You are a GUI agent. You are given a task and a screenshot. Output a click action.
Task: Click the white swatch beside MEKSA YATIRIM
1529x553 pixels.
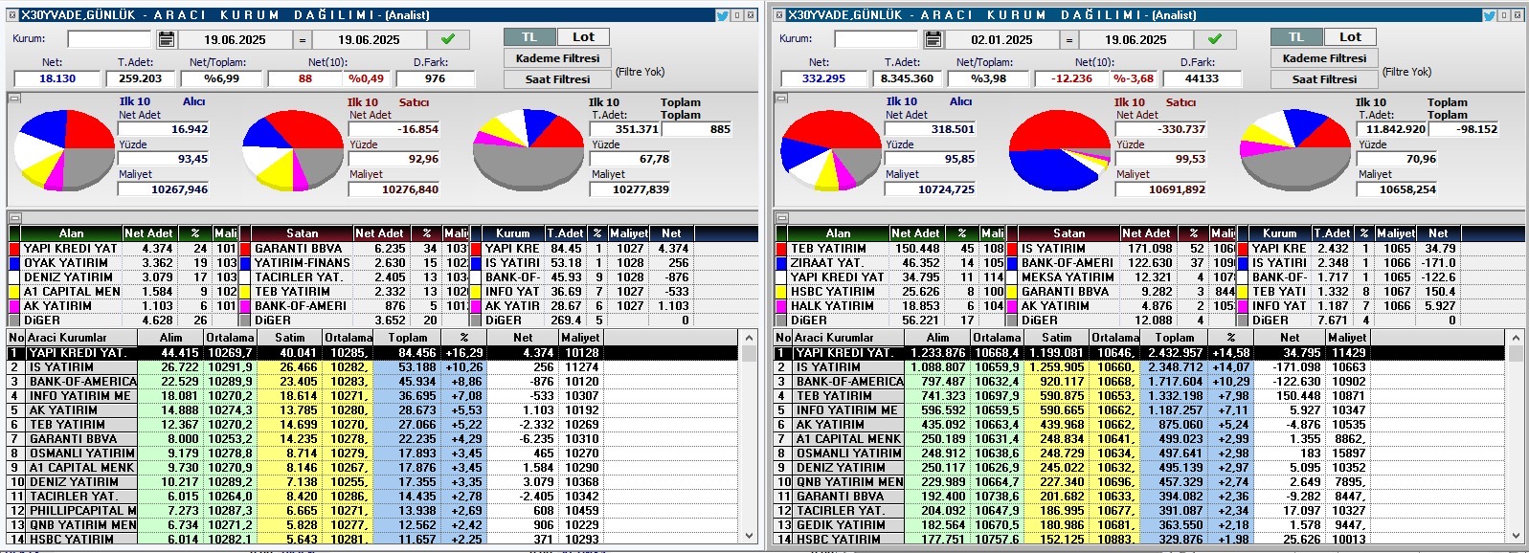(x=1012, y=277)
